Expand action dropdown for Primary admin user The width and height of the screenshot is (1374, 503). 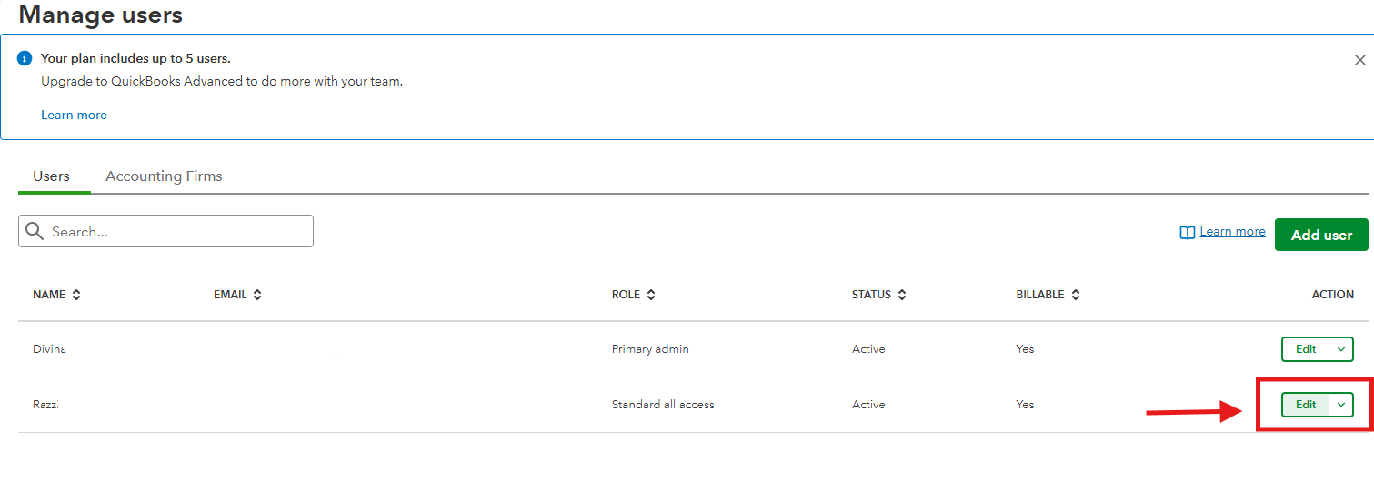1341,349
